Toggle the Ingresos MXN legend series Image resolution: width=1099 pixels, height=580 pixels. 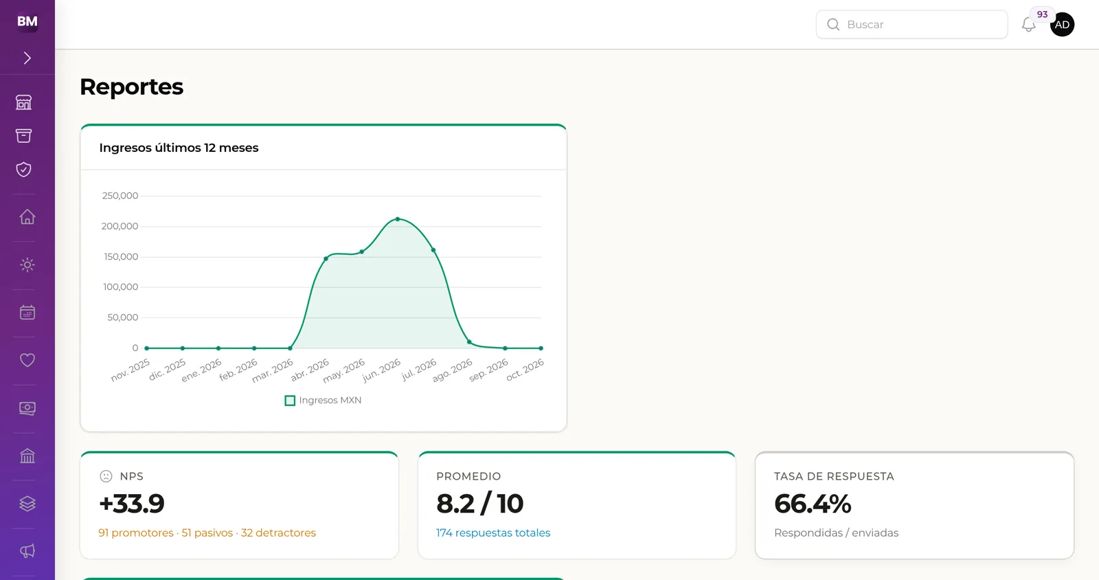click(x=324, y=401)
